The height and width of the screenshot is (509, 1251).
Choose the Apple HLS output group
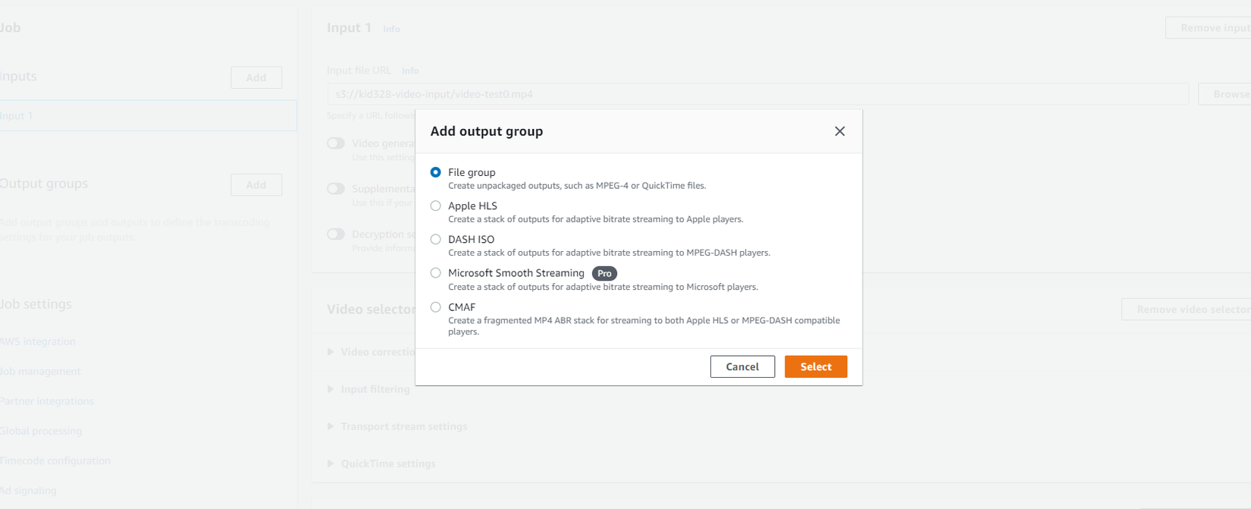tap(436, 206)
